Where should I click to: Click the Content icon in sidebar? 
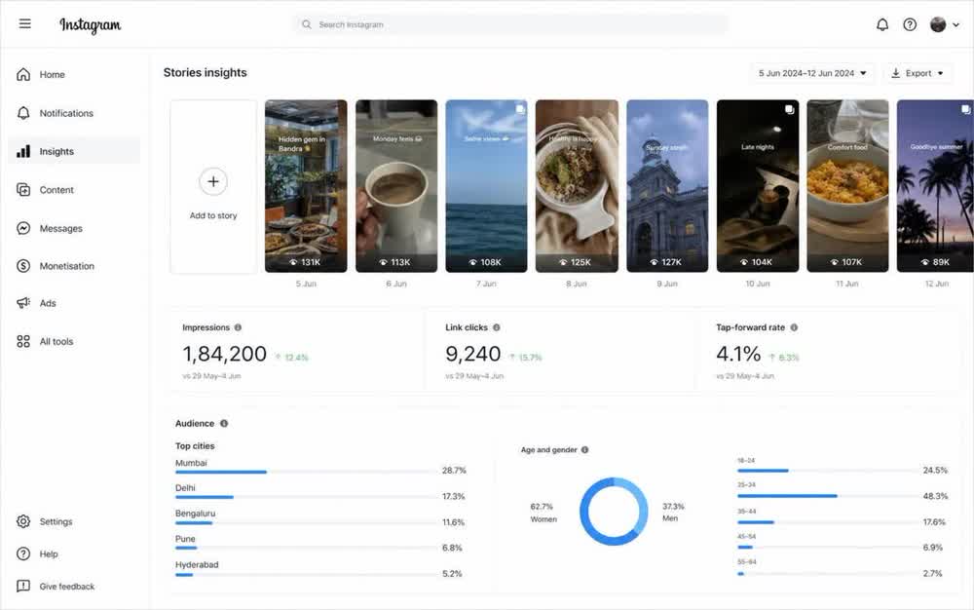pyautogui.click(x=23, y=189)
